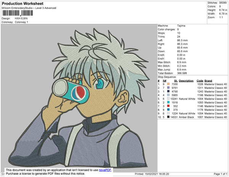Screen dimensions: 229x177
Task: Pick the blue swatch for code 1176
Action: 168,110
